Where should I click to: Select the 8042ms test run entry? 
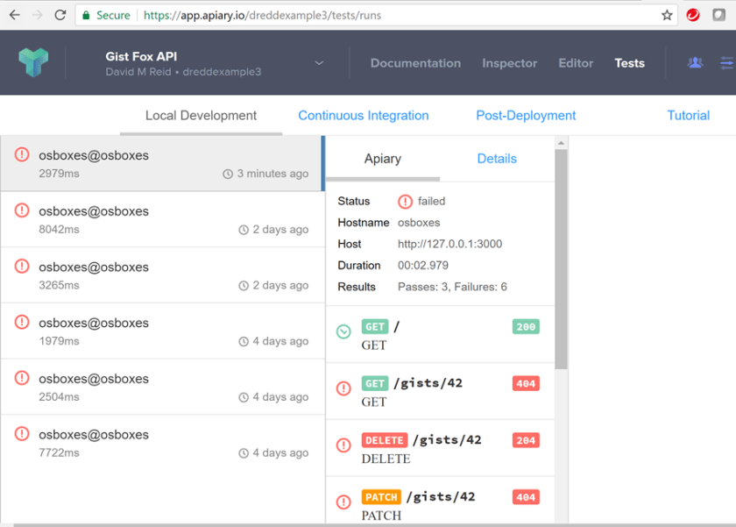(162, 219)
